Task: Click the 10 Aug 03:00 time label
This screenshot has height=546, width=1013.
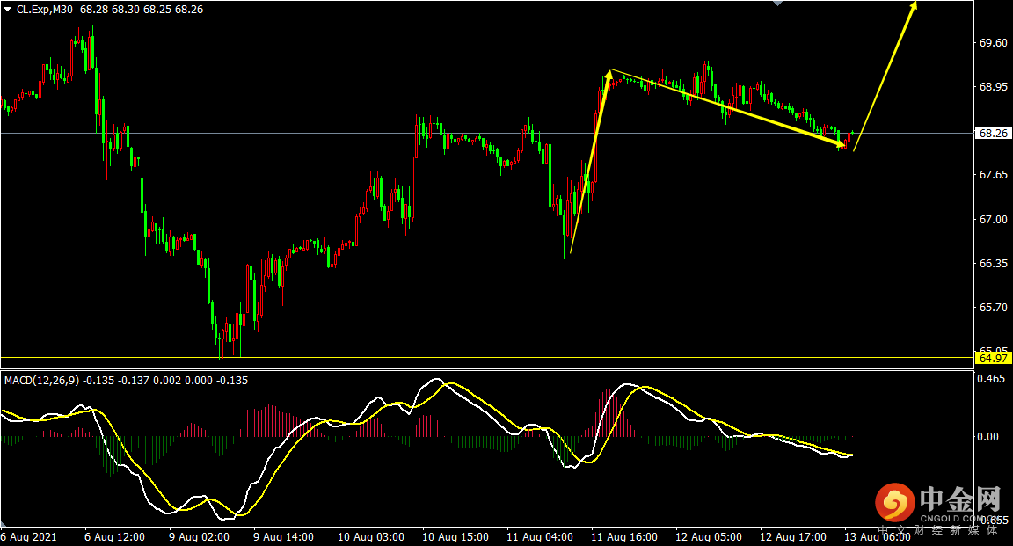Action: point(371,537)
